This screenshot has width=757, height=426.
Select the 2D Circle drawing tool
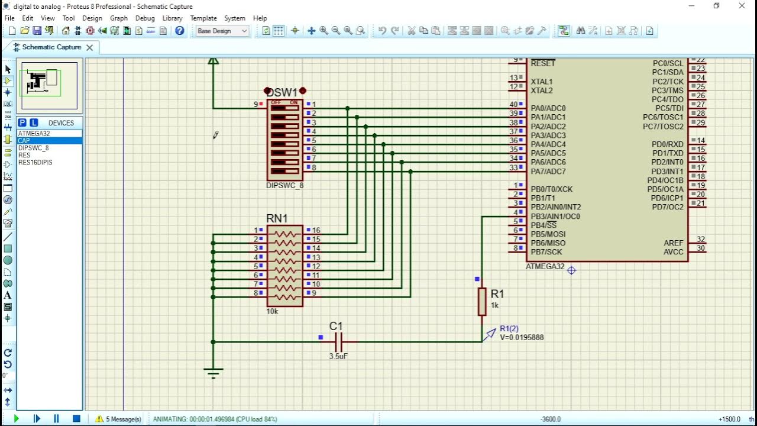click(x=8, y=260)
